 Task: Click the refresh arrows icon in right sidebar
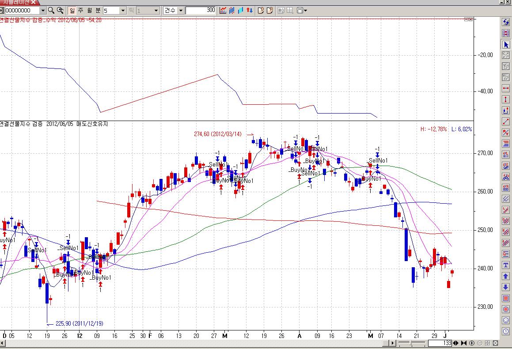[x=506, y=22]
